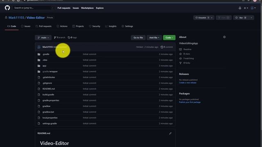The image size is (262, 147).
Task: Select the Code tab
Action: coord(12,26)
